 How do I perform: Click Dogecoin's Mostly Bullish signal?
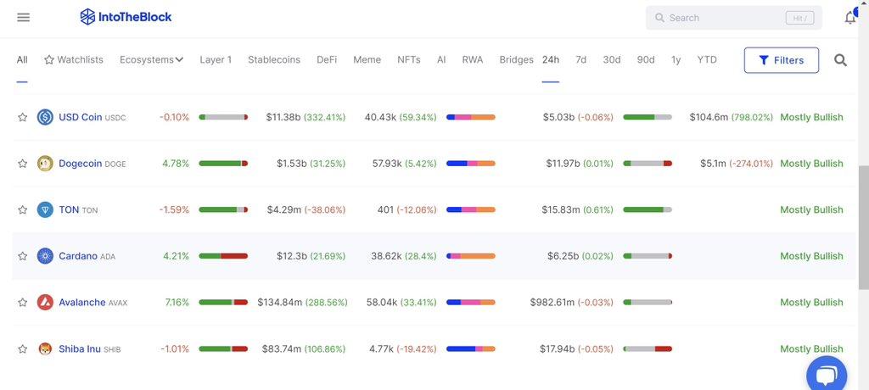coord(811,164)
